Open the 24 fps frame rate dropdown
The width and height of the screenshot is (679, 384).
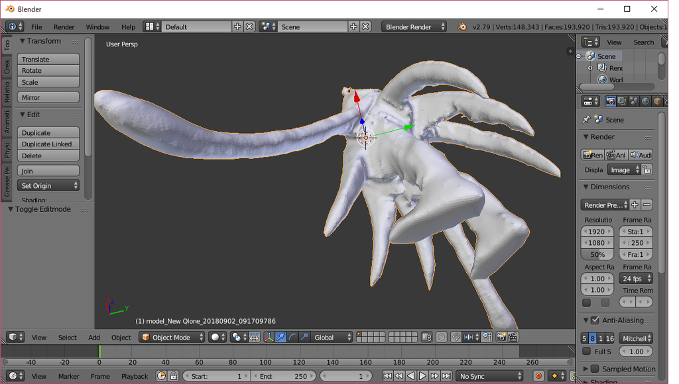(x=636, y=279)
